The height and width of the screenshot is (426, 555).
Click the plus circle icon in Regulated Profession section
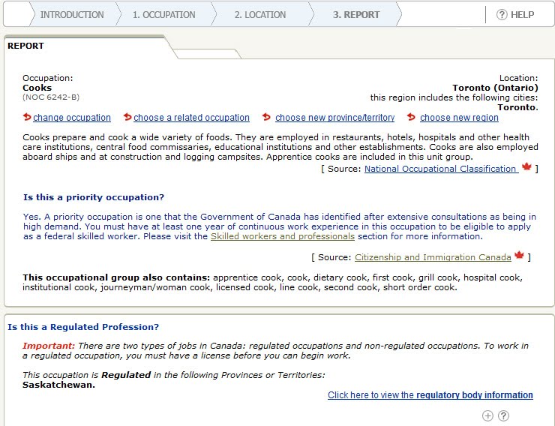[487, 415]
